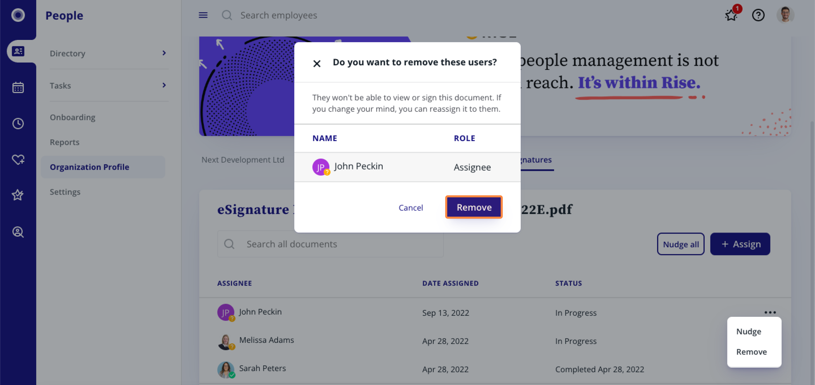815x385 pixels.
Task: Open the clock time-tracking sidebar icon
Action: (x=18, y=124)
